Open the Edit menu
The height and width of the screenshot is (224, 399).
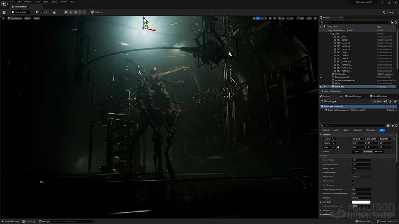(19, 2)
